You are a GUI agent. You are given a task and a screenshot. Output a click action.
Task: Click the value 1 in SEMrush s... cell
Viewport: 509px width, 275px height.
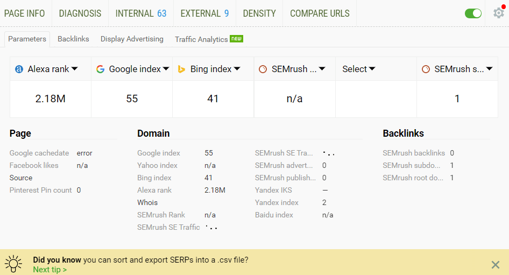click(457, 98)
